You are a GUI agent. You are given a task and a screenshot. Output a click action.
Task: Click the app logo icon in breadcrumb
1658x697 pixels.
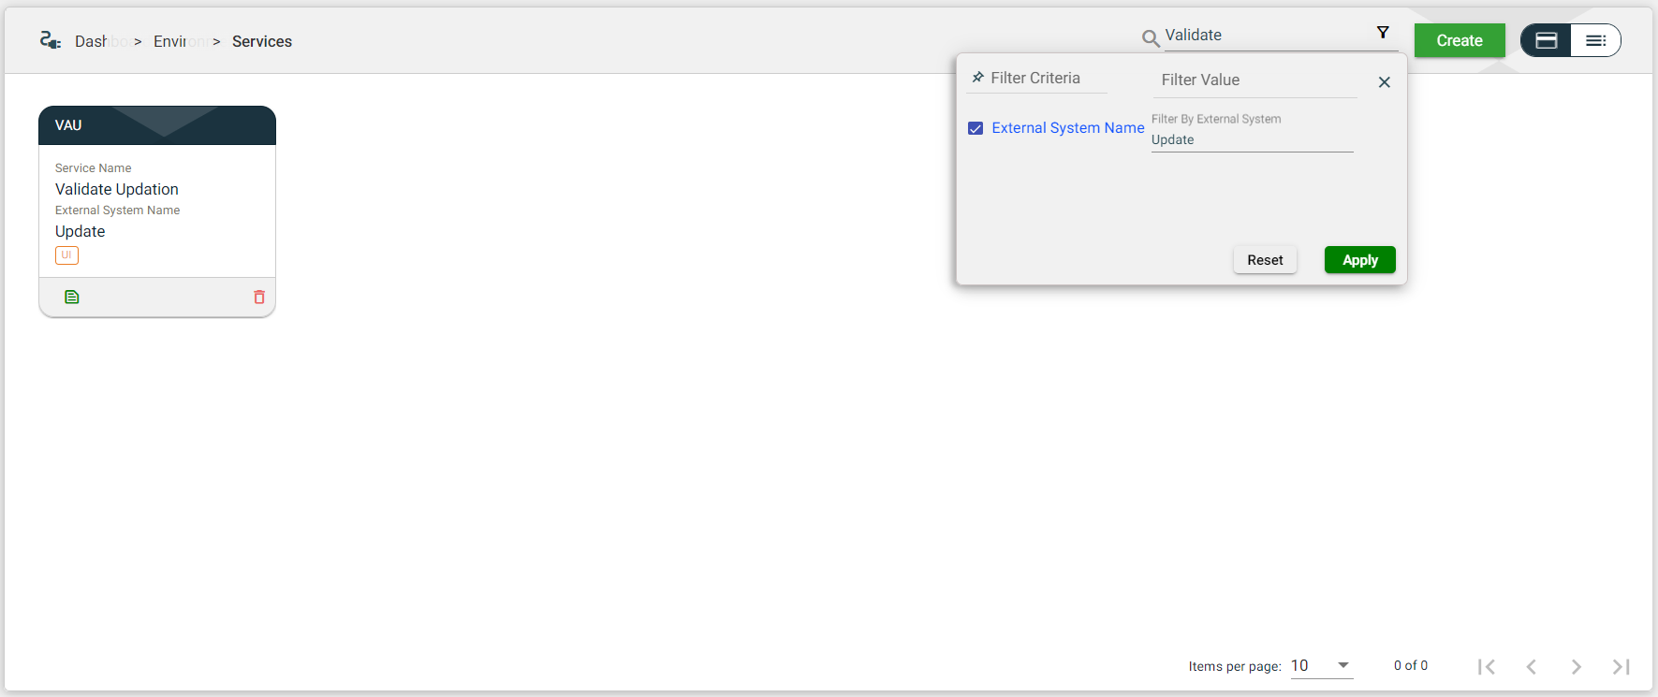point(51,40)
